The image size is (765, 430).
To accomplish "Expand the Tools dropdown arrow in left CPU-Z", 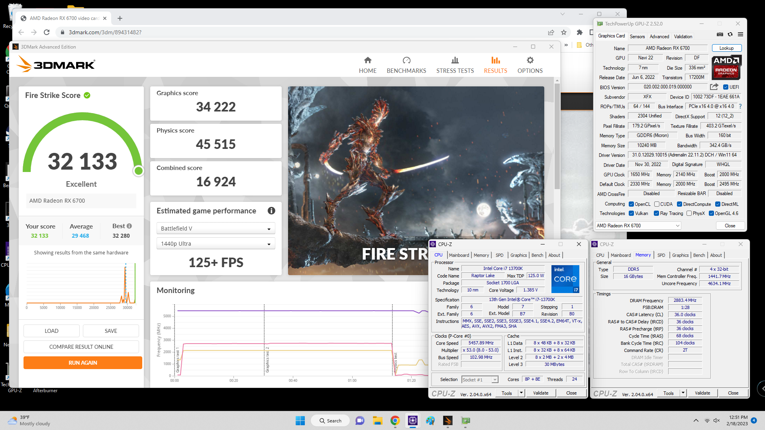I will click(x=521, y=393).
